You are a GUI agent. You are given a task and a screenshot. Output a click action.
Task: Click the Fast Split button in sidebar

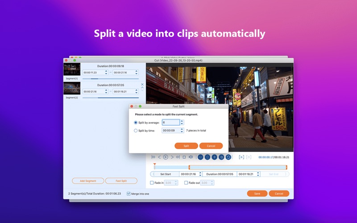point(121,181)
